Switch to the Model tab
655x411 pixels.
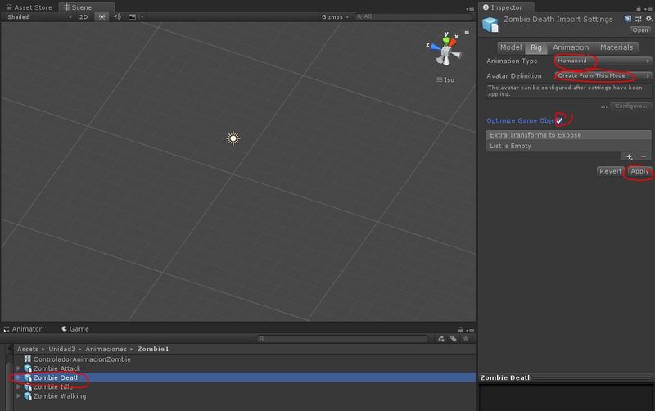click(x=511, y=47)
